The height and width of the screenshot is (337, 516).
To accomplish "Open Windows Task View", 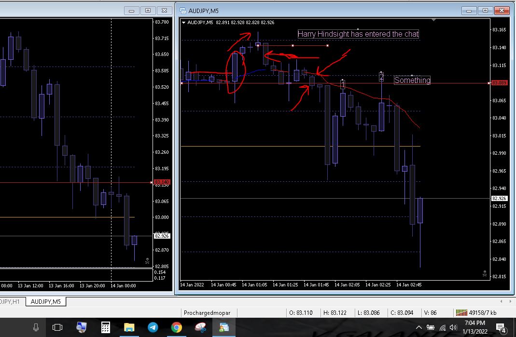I will tap(57, 327).
